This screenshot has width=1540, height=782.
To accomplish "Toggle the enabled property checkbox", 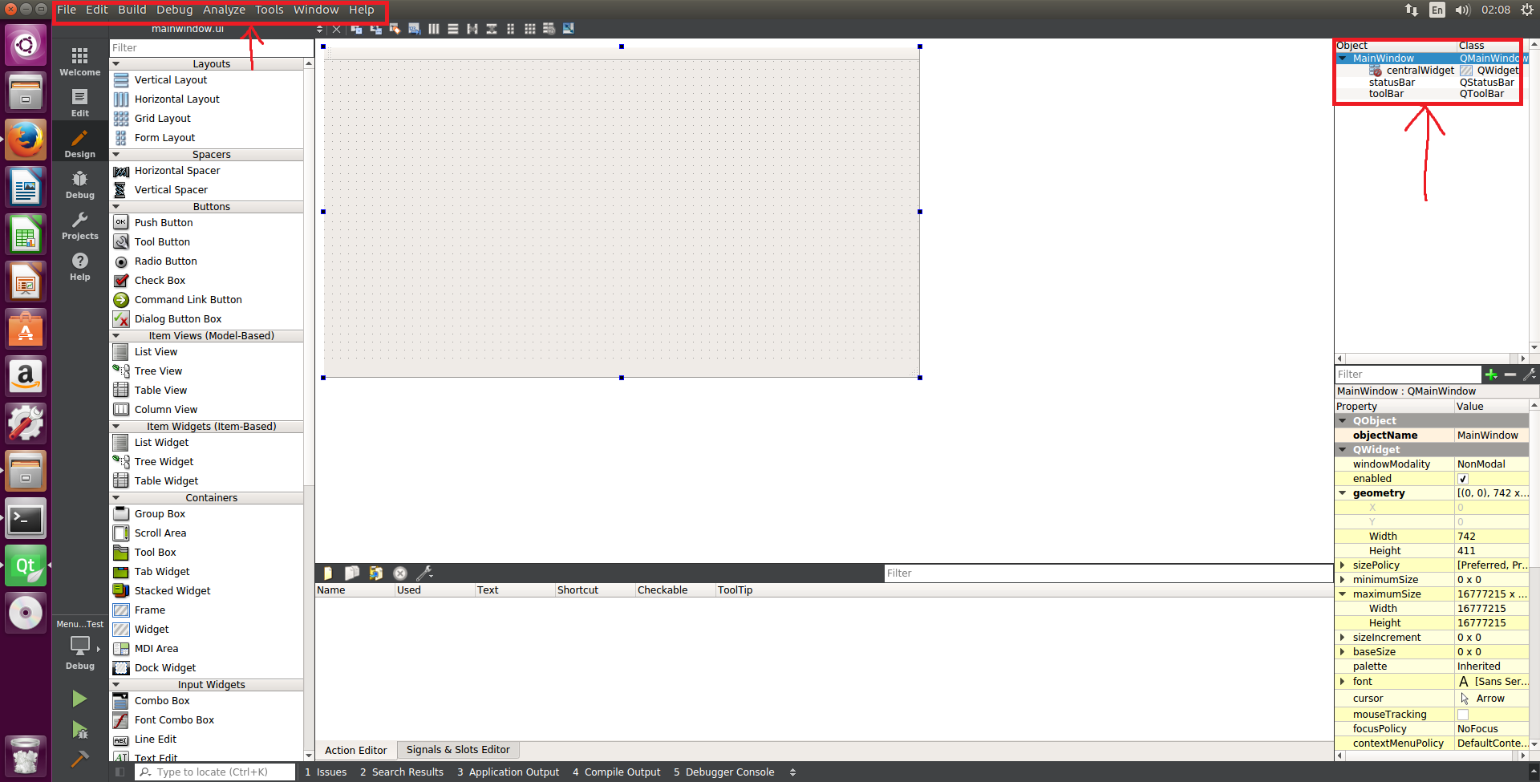I will click(1463, 479).
